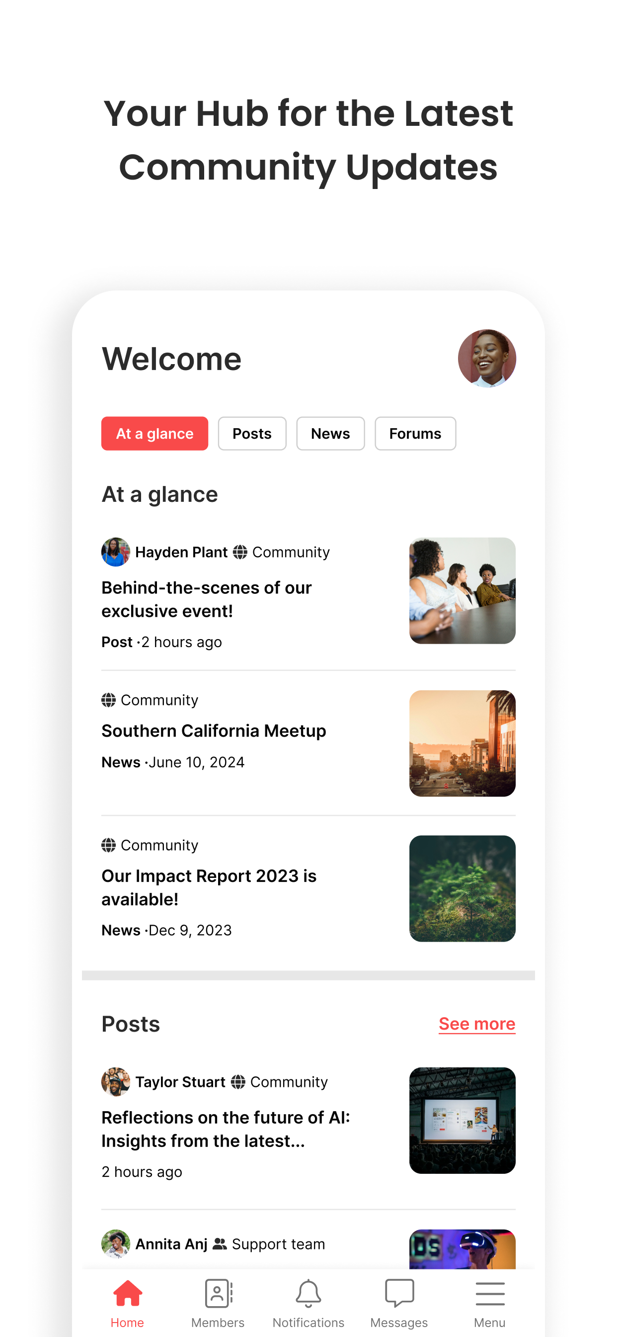
Task: Tap the 'Dec 9, 2023' date text
Action: (190, 930)
